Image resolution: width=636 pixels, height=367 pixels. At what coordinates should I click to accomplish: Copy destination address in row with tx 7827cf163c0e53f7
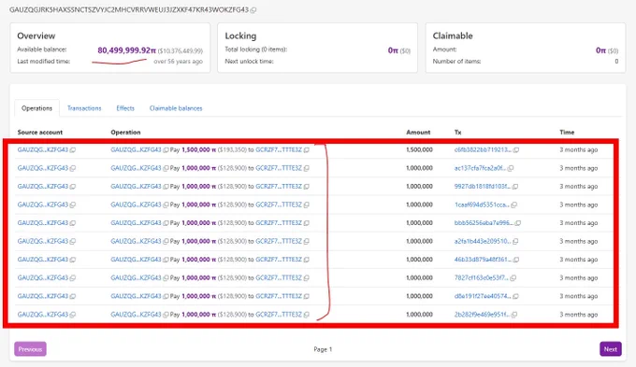(x=306, y=278)
